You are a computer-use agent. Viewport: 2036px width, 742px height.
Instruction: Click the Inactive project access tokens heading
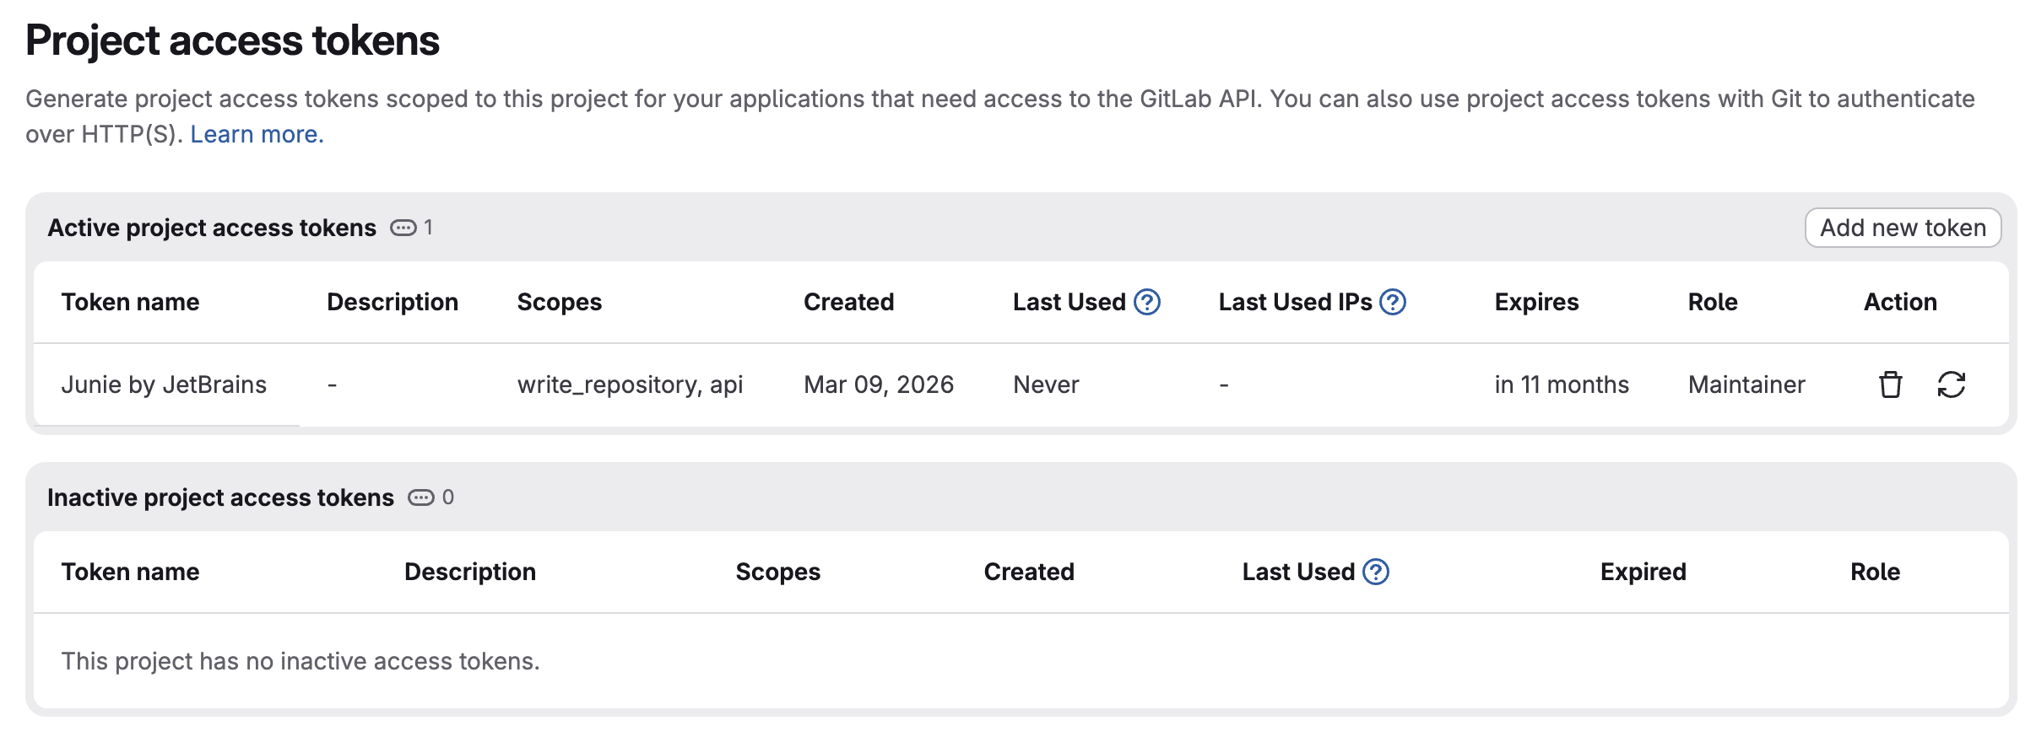click(220, 497)
